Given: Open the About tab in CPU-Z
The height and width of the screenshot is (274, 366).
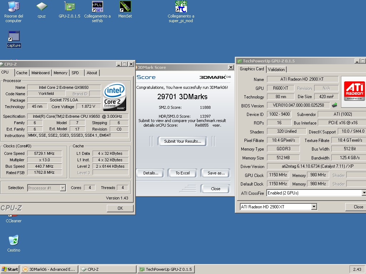Looking at the screenshot, I should 92,73.
